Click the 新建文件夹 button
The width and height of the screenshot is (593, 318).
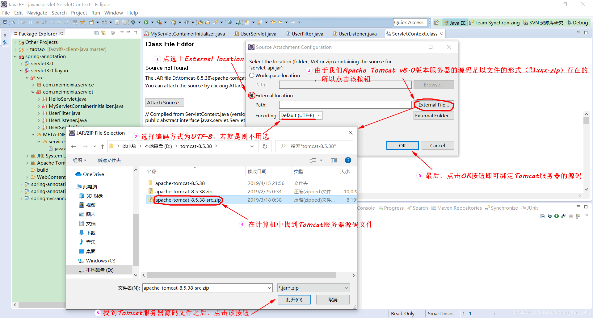(x=109, y=160)
